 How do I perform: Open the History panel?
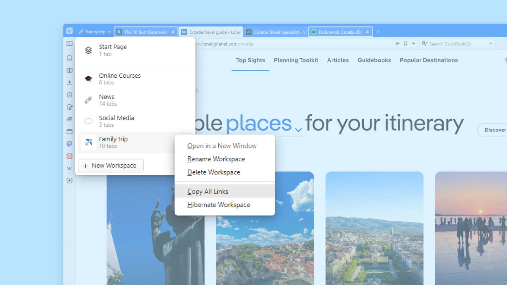[69, 95]
